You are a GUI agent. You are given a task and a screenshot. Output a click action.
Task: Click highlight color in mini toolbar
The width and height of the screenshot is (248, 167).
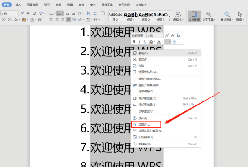coord(151,42)
